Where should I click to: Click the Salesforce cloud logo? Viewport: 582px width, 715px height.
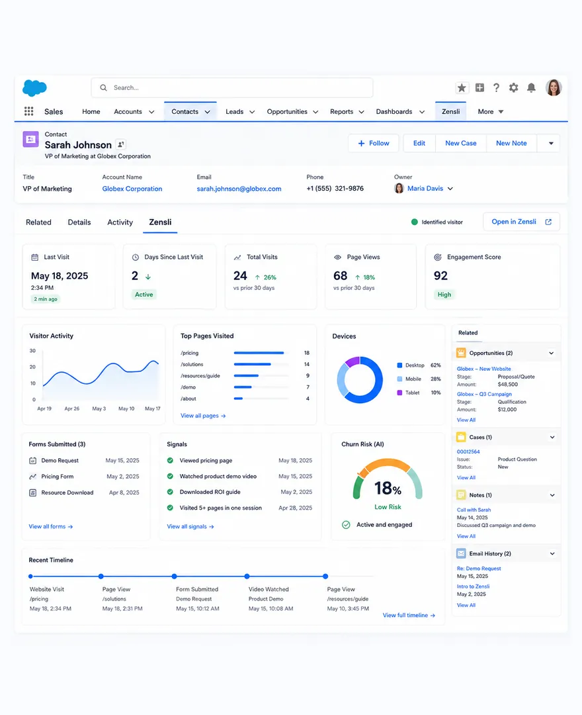pos(34,87)
